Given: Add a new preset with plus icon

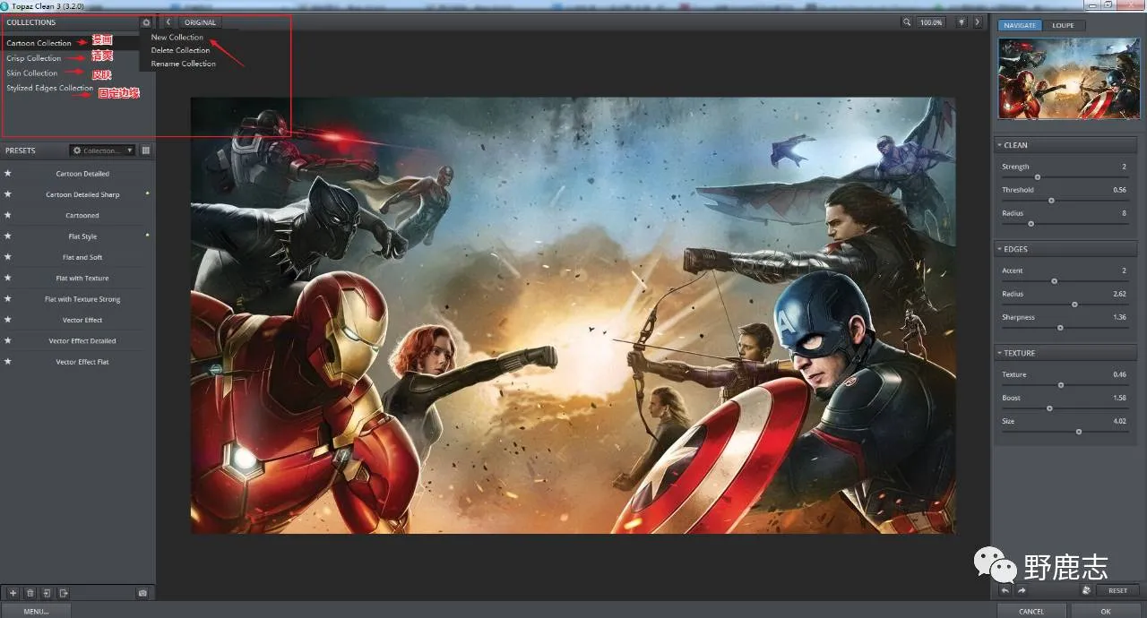Looking at the screenshot, I should pyautogui.click(x=13, y=593).
